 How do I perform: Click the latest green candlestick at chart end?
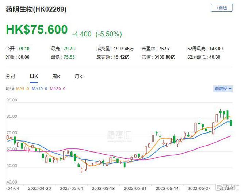point(231,123)
